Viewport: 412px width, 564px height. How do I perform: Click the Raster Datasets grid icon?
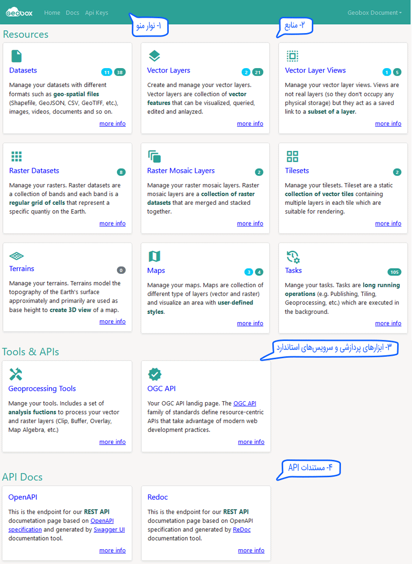[16, 156]
